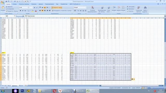Increase decimal places
Image resolution: width=166 pixels, height=93 pixels.
pos(83,11)
